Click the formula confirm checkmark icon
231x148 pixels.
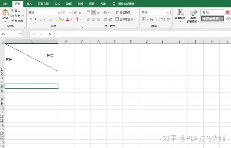(x=42, y=34)
